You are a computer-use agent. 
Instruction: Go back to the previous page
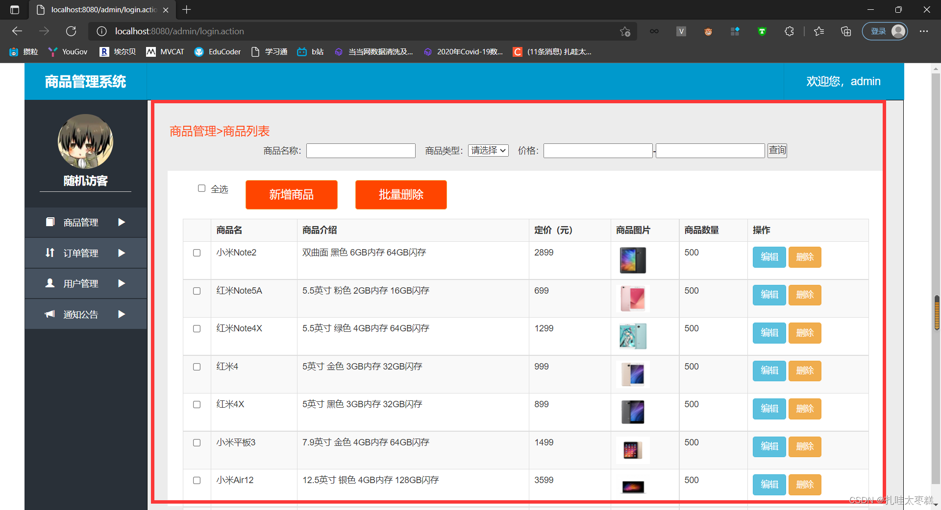pos(17,31)
